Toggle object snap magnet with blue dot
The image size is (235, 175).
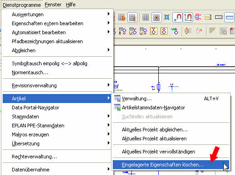click(177, 18)
